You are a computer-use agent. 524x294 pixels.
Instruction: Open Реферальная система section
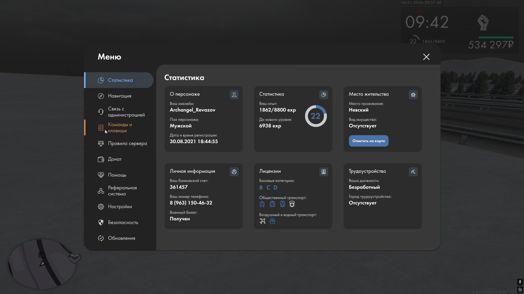119,191
